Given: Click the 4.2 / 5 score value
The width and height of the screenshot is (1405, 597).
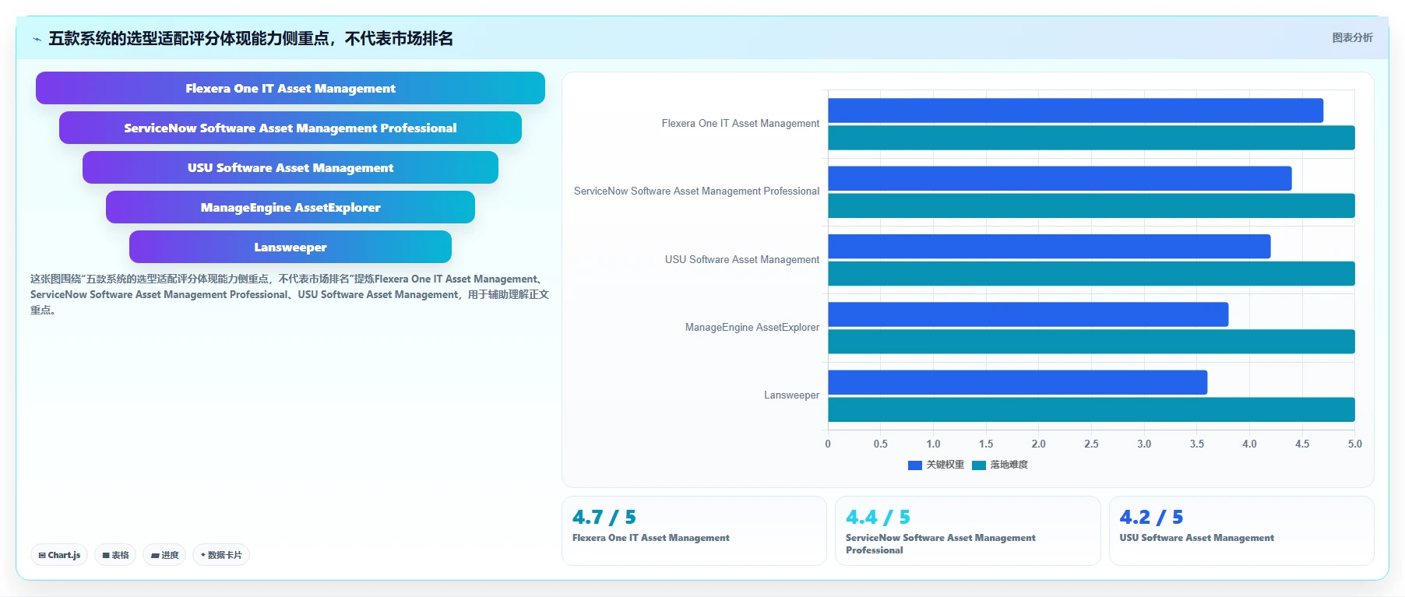Looking at the screenshot, I should tap(1151, 517).
